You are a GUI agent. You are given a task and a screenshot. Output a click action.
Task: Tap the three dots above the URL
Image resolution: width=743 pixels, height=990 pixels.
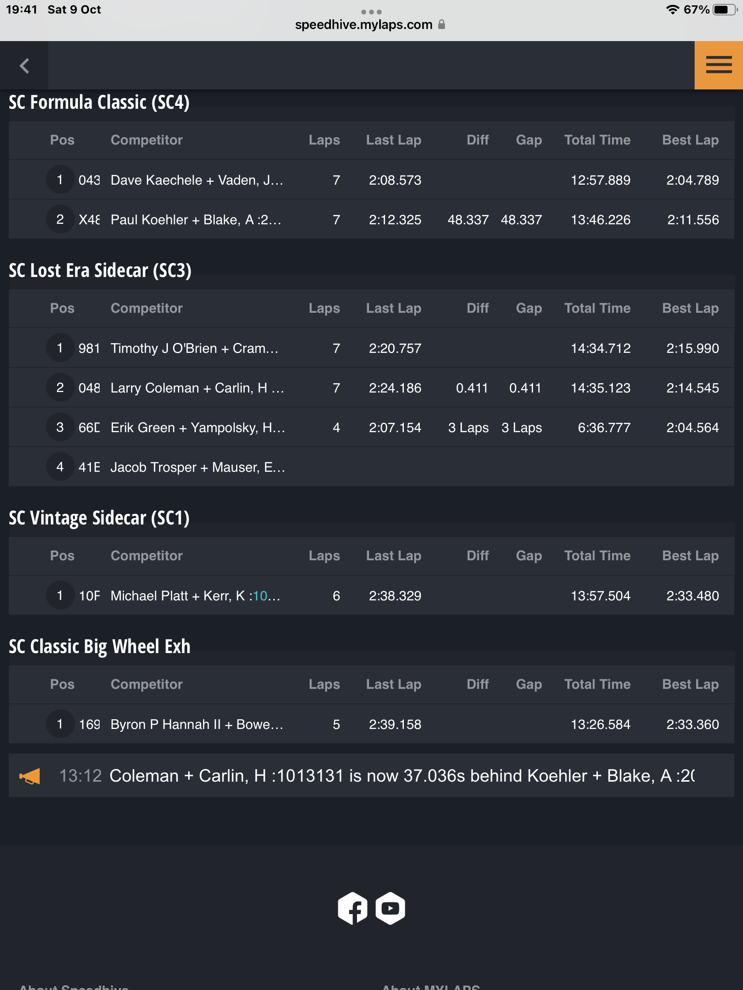(371, 12)
